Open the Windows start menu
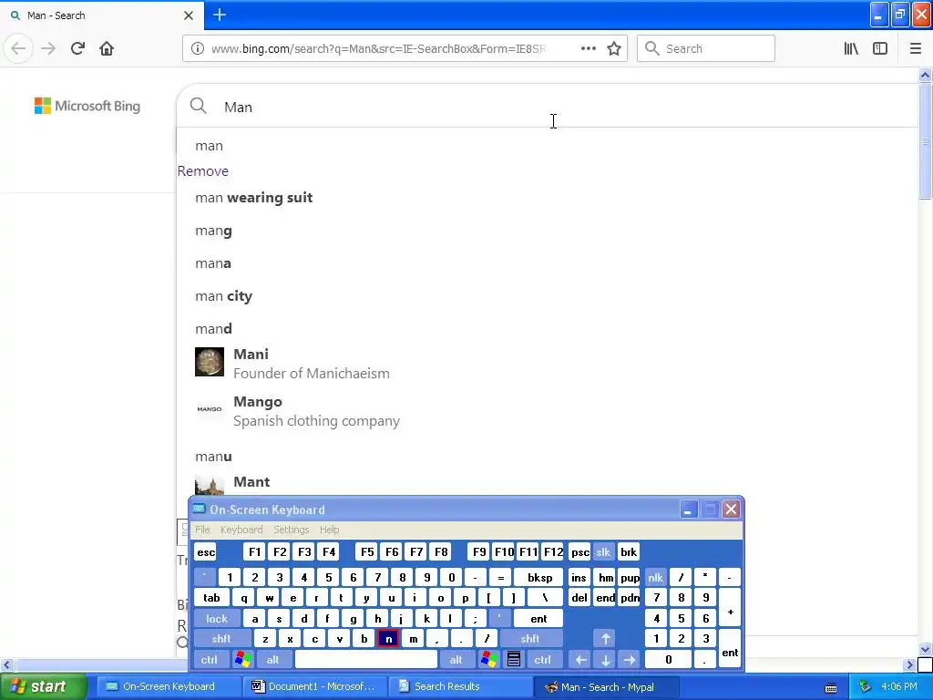Screen dimensions: 933x700 (43, 687)
